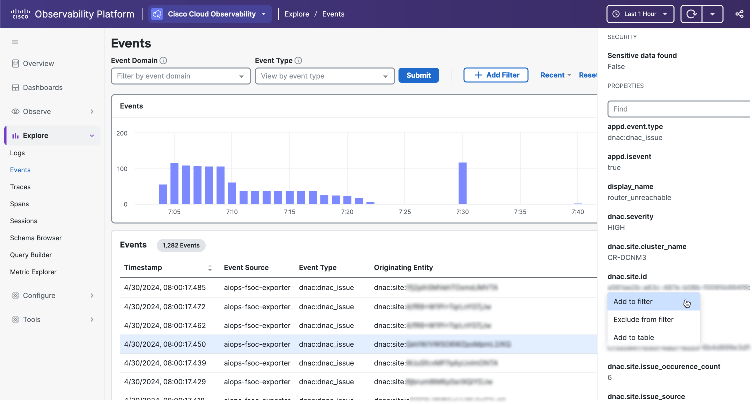Refresh data with the reload icon
The height and width of the screenshot is (404, 752).
click(691, 14)
